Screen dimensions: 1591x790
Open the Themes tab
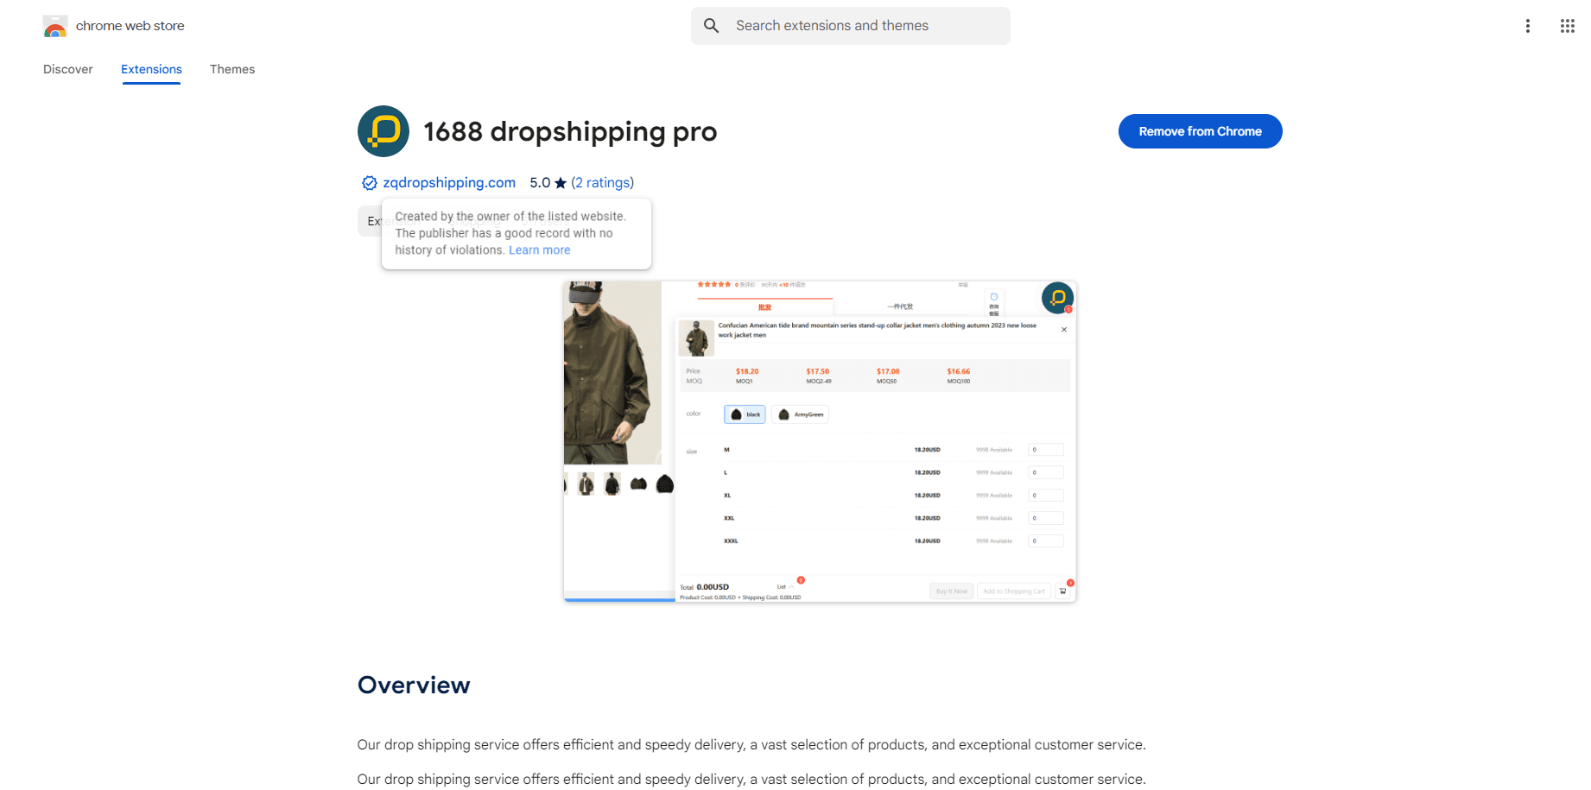pyautogui.click(x=232, y=69)
